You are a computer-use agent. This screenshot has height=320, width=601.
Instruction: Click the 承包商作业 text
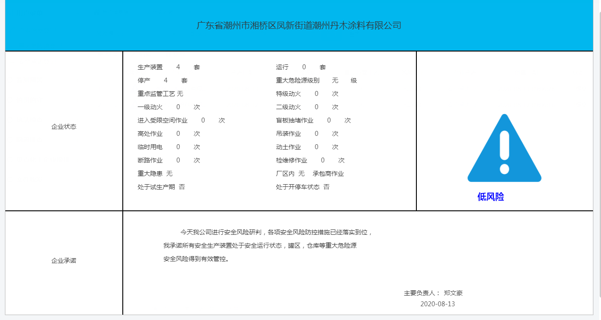pyautogui.click(x=328, y=174)
